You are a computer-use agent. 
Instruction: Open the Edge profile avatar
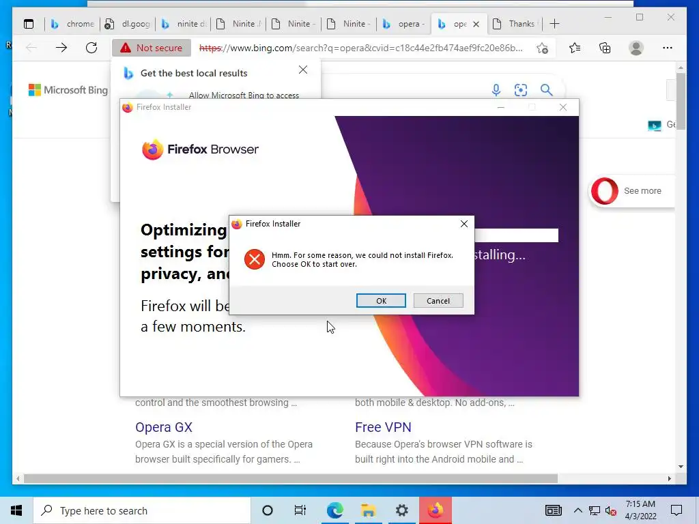pyautogui.click(x=636, y=48)
